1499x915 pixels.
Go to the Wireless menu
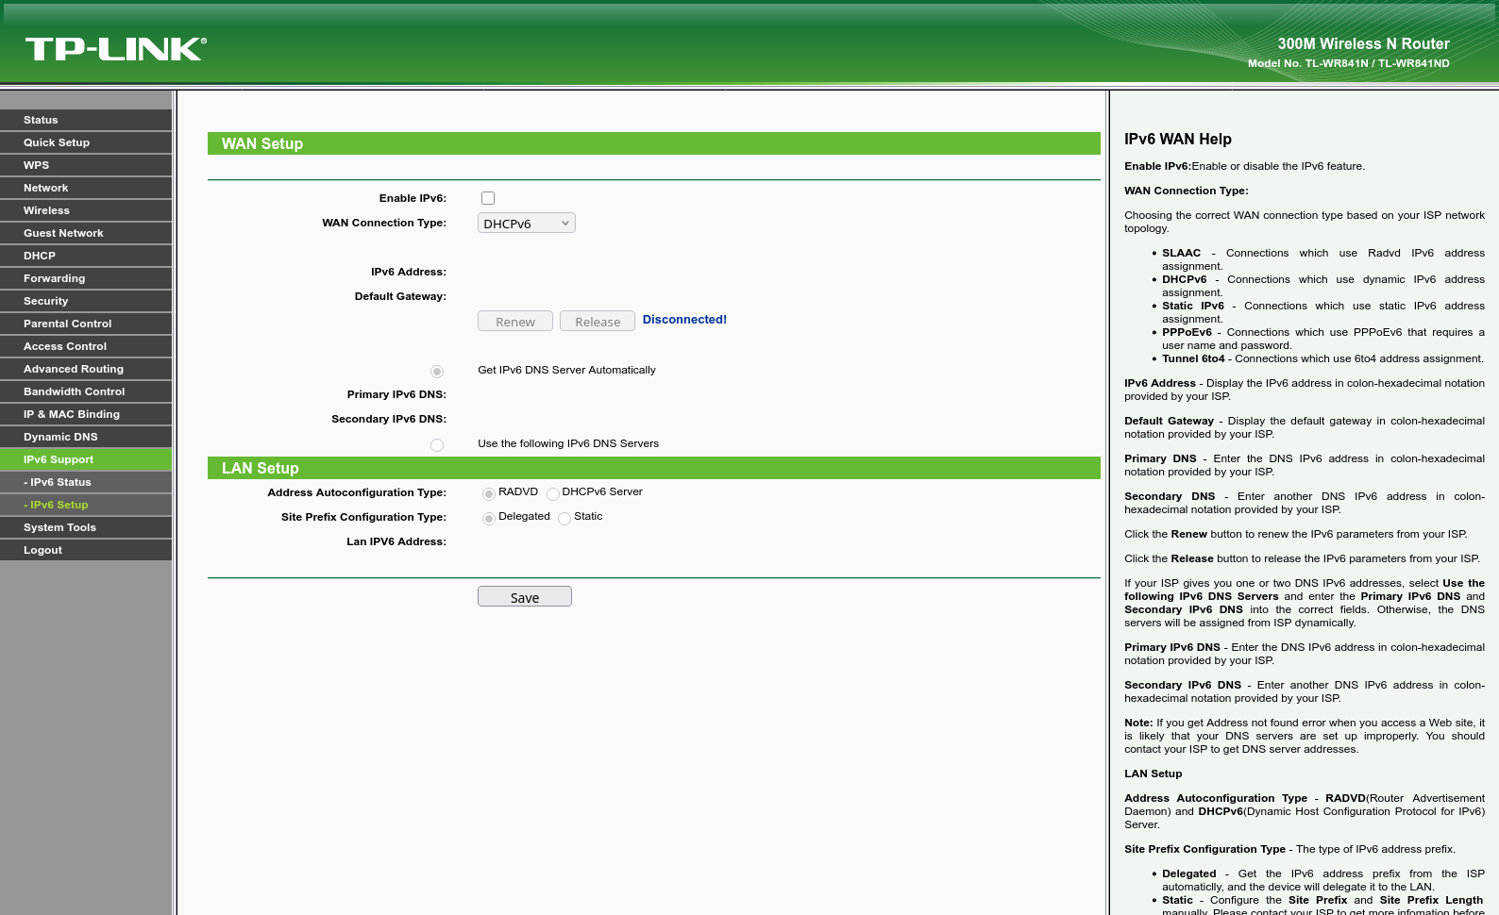(x=86, y=210)
